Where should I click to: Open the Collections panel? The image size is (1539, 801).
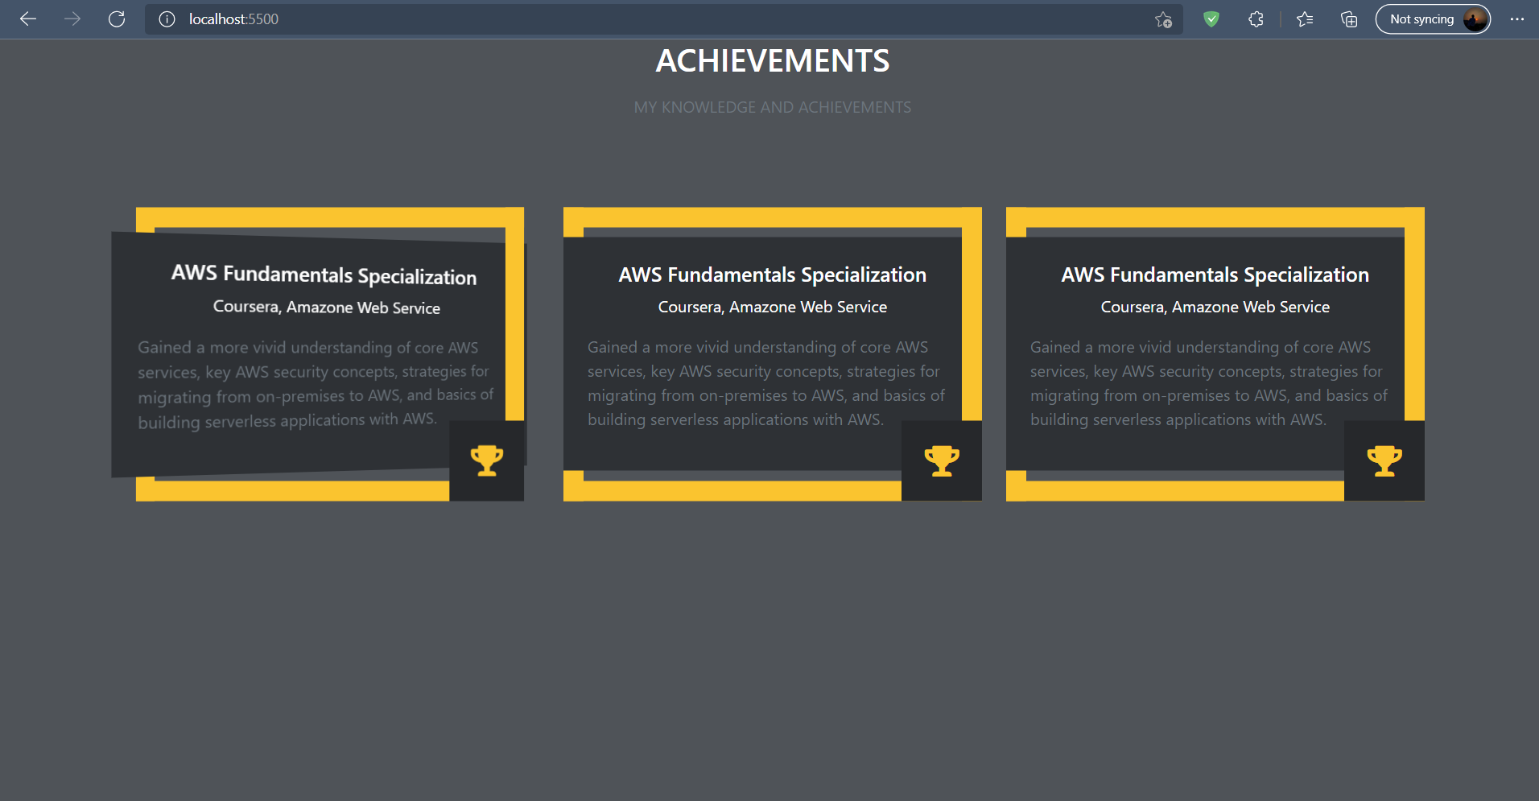(x=1349, y=19)
